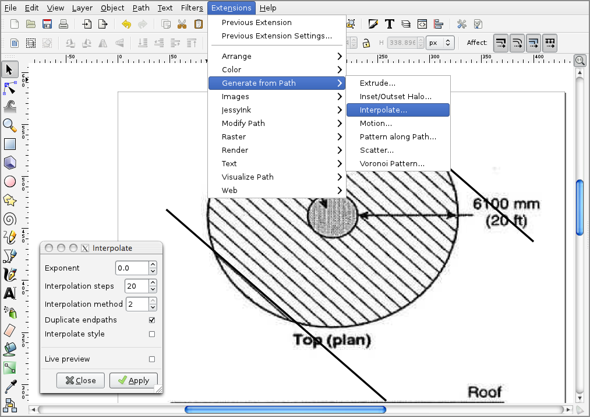Choose Pattern along Path... from submenu

(398, 137)
